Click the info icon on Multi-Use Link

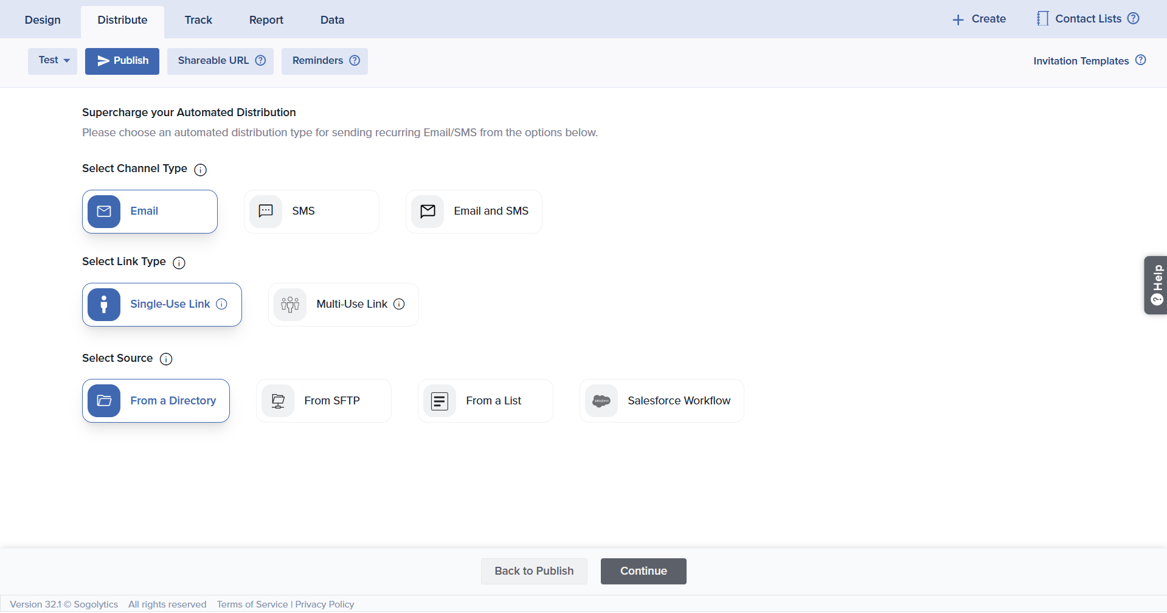[x=399, y=304]
